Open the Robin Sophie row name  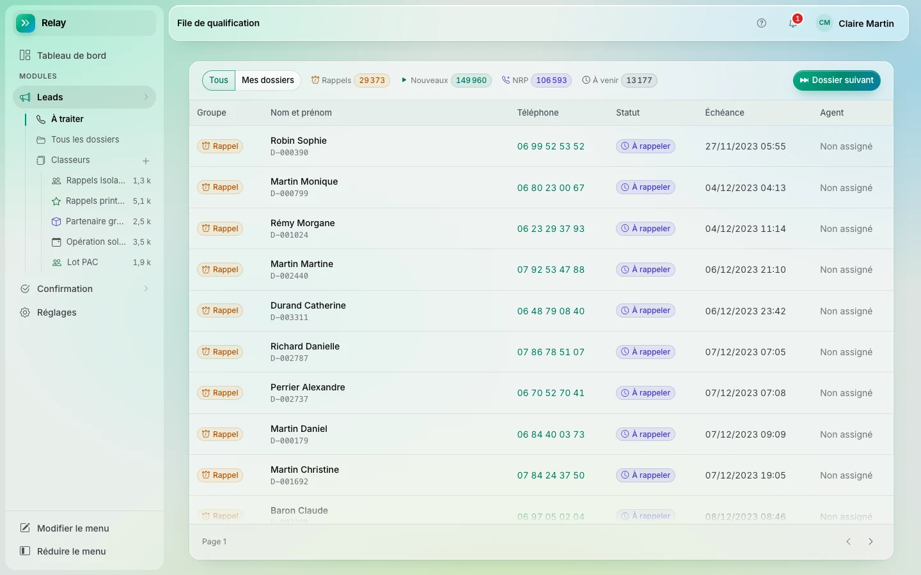tap(299, 141)
